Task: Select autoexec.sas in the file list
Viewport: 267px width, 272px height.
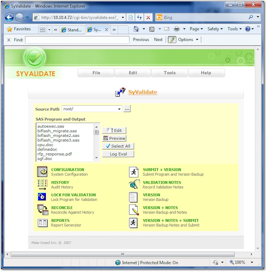Action: tap(51, 126)
